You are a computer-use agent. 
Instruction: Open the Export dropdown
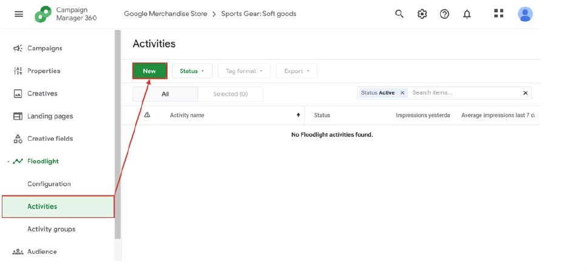297,71
